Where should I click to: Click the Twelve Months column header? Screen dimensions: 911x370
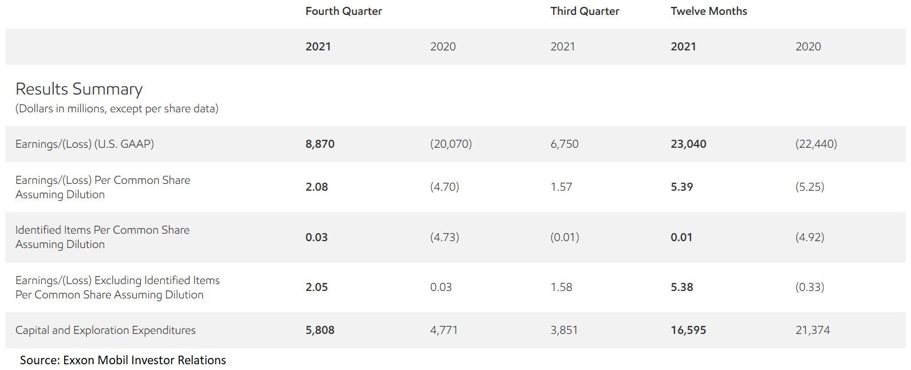tap(709, 11)
